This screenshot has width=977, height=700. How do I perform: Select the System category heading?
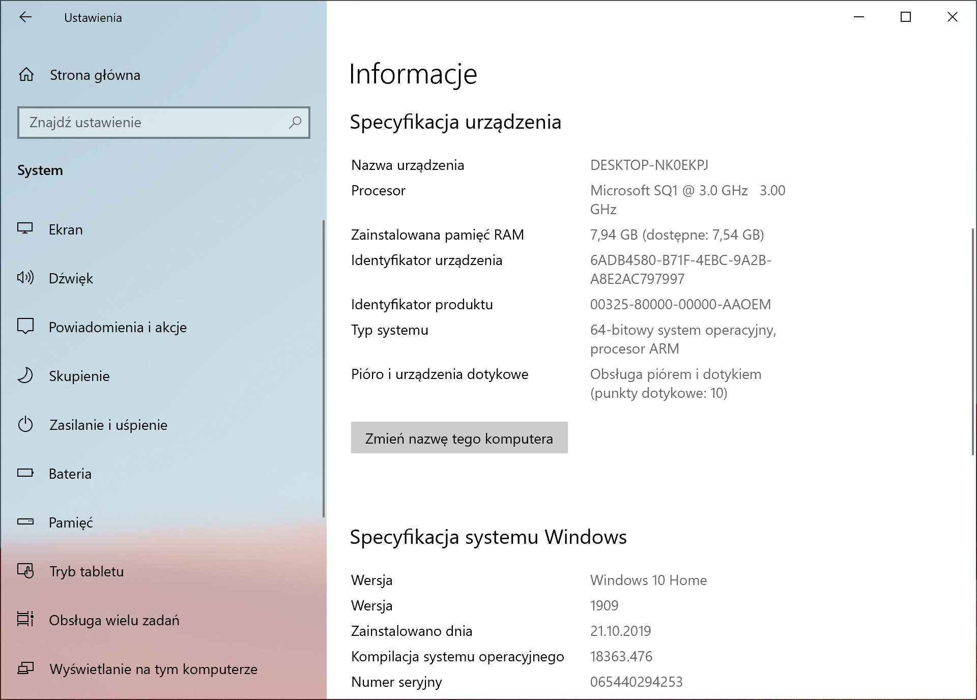[x=40, y=170]
